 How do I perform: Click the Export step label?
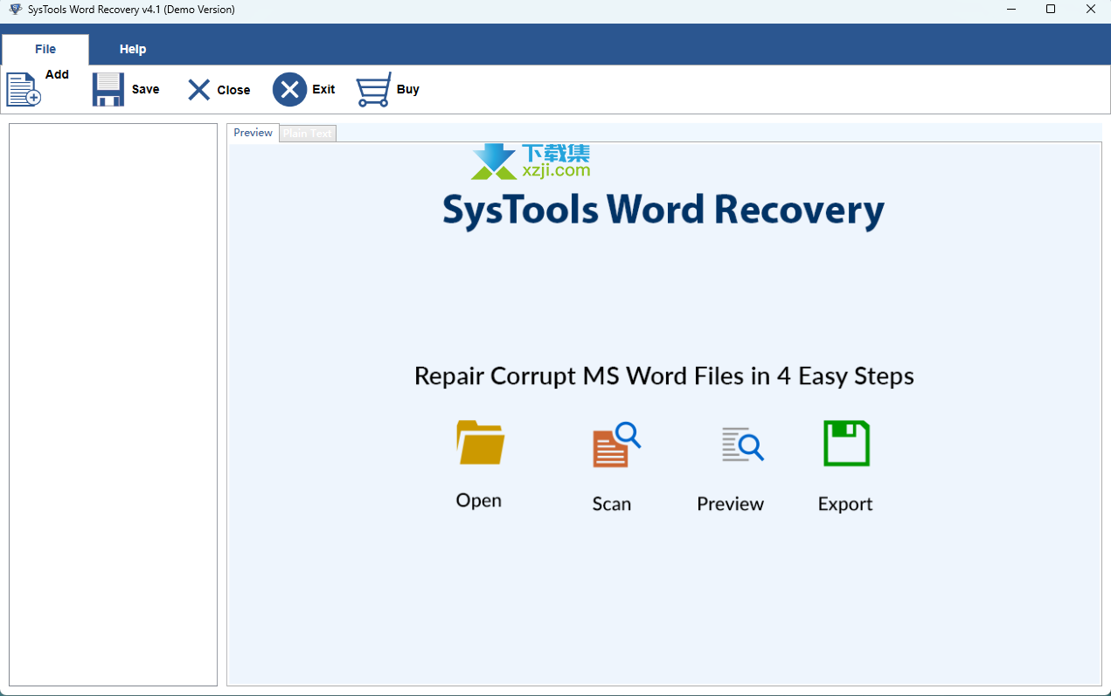(845, 504)
